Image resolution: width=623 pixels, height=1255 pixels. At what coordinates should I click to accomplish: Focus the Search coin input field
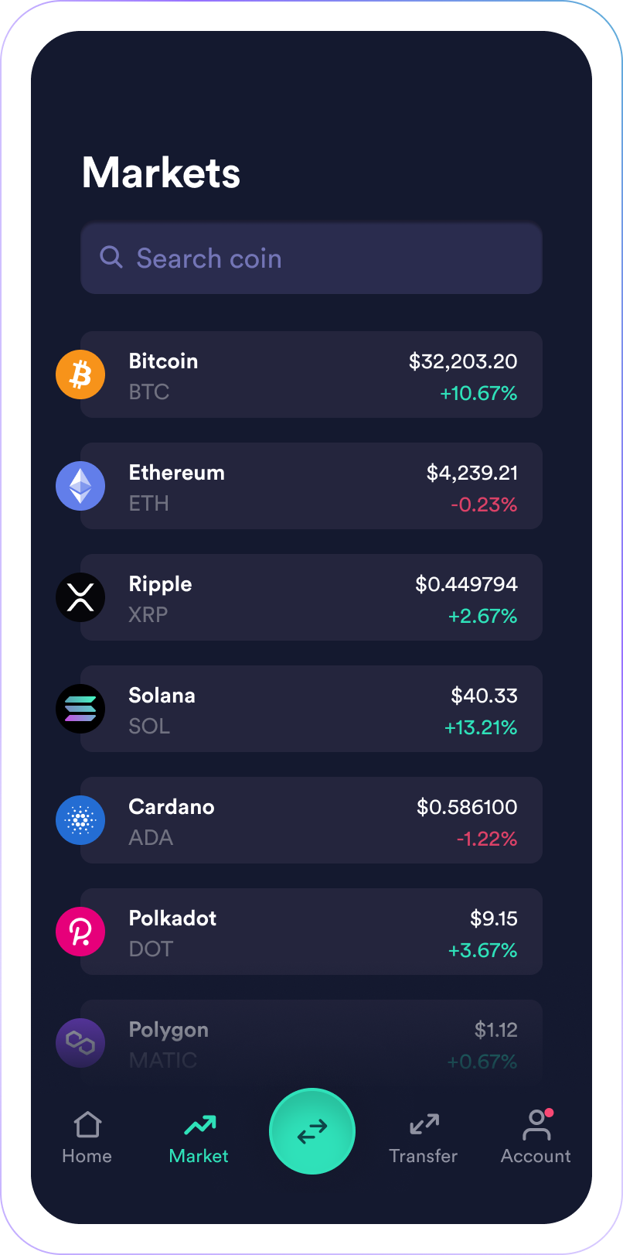[311, 258]
